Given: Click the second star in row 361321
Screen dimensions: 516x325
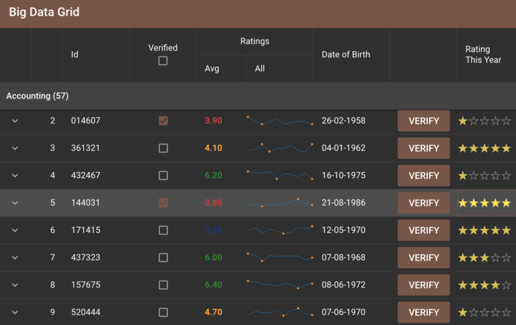Looking at the screenshot, I should (474, 148).
